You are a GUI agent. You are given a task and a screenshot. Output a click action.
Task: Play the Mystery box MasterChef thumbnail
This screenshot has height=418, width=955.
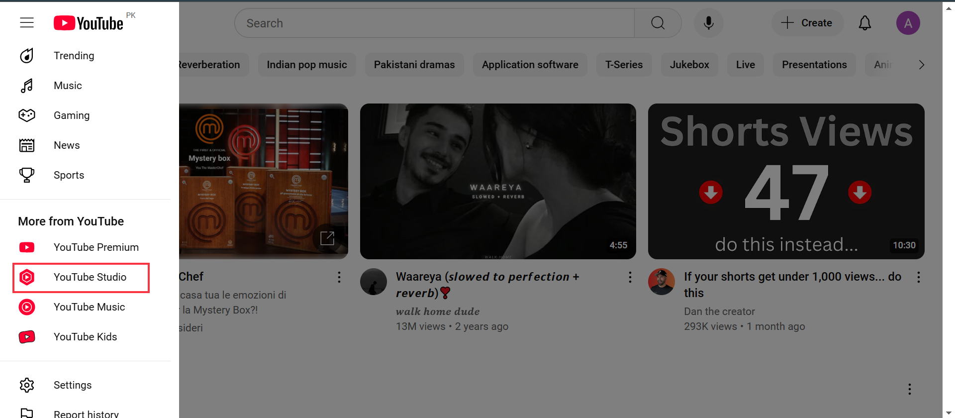coord(264,181)
